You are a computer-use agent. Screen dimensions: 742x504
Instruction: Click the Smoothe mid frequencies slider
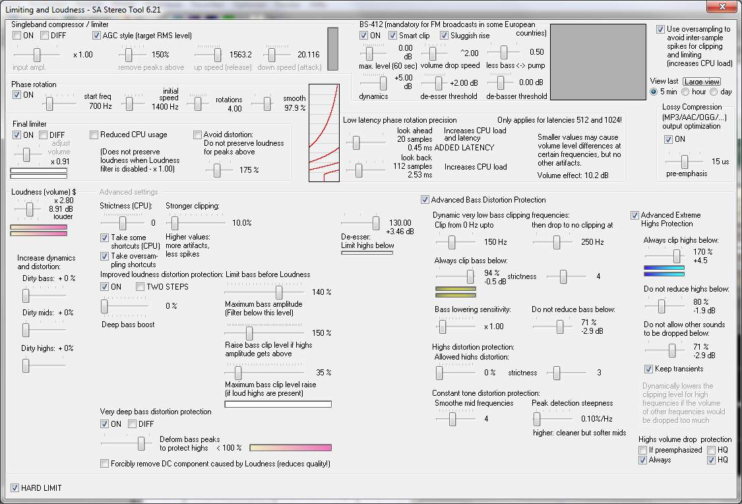coord(455,418)
